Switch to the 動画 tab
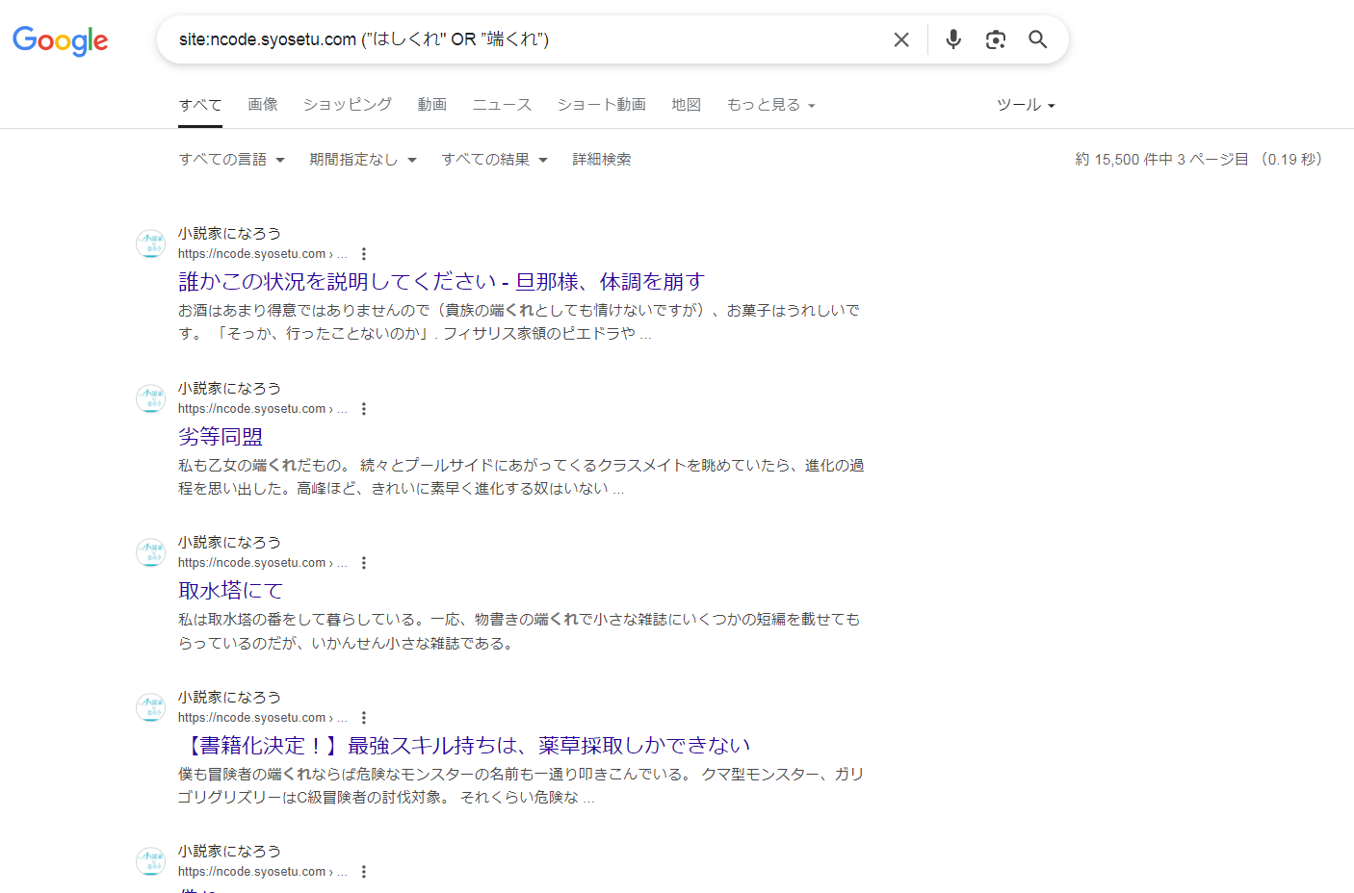 coord(432,105)
